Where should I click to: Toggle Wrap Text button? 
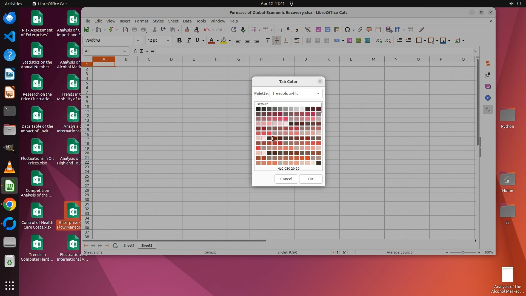tap(297, 40)
